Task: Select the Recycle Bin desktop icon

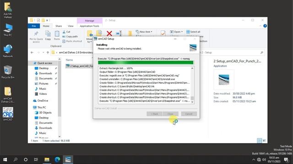Action: (8, 72)
